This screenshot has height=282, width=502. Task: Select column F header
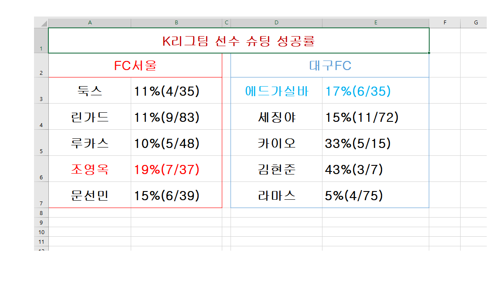click(444, 23)
